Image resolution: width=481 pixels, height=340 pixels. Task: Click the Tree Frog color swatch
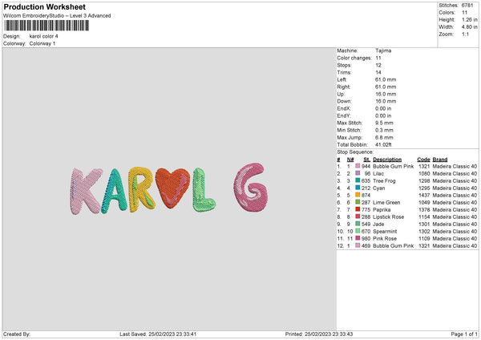[358, 180]
